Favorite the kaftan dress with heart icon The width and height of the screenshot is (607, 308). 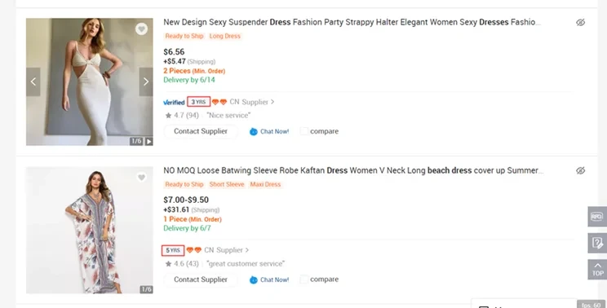coord(141,177)
